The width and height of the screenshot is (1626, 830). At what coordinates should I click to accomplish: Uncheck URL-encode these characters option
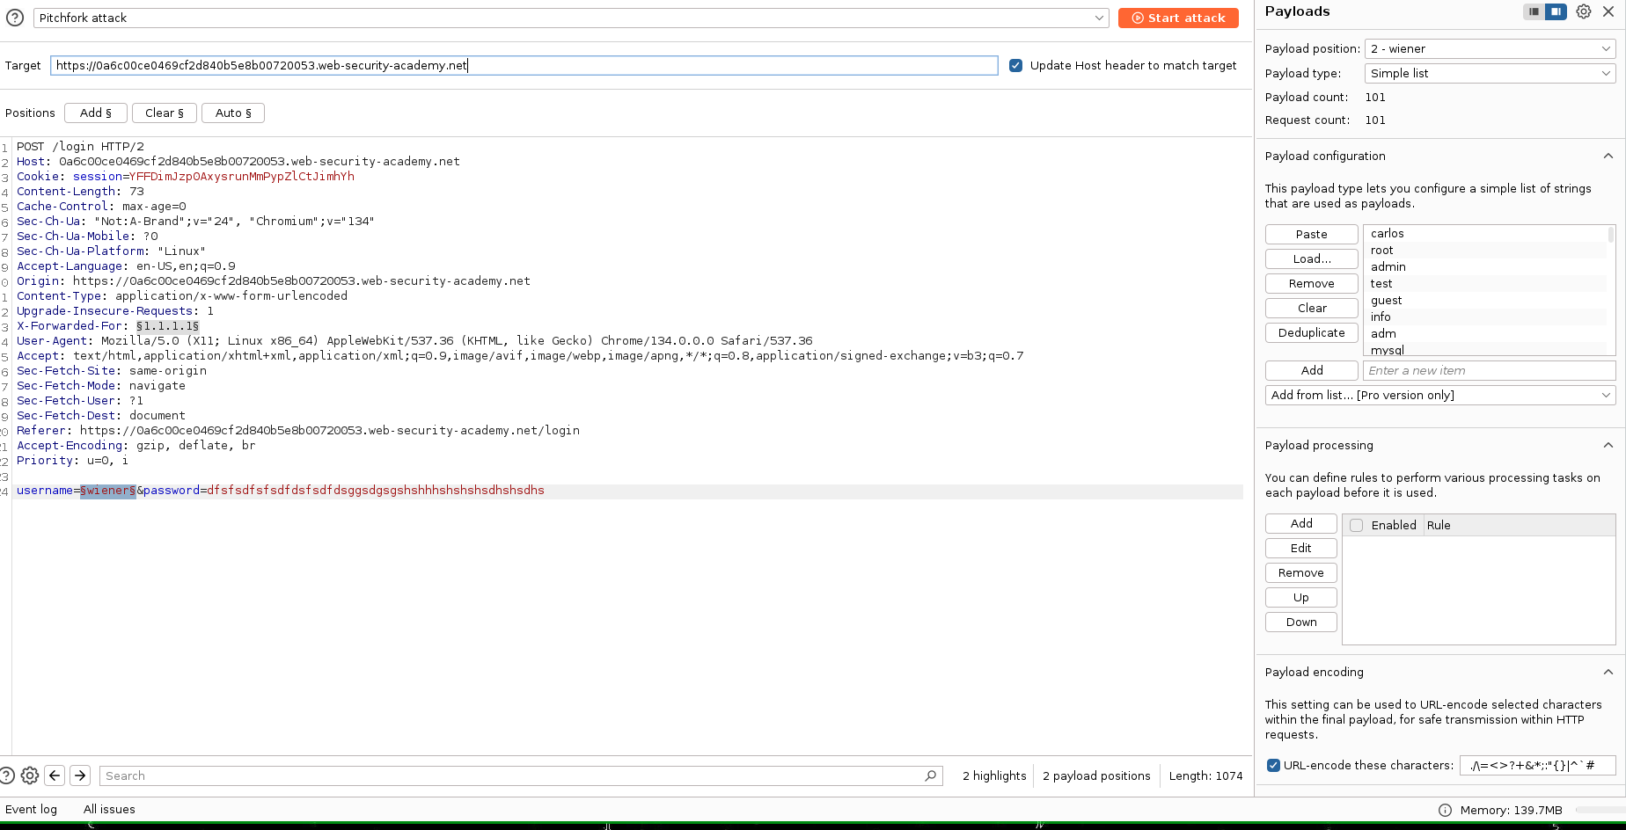[x=1272, y=765]
